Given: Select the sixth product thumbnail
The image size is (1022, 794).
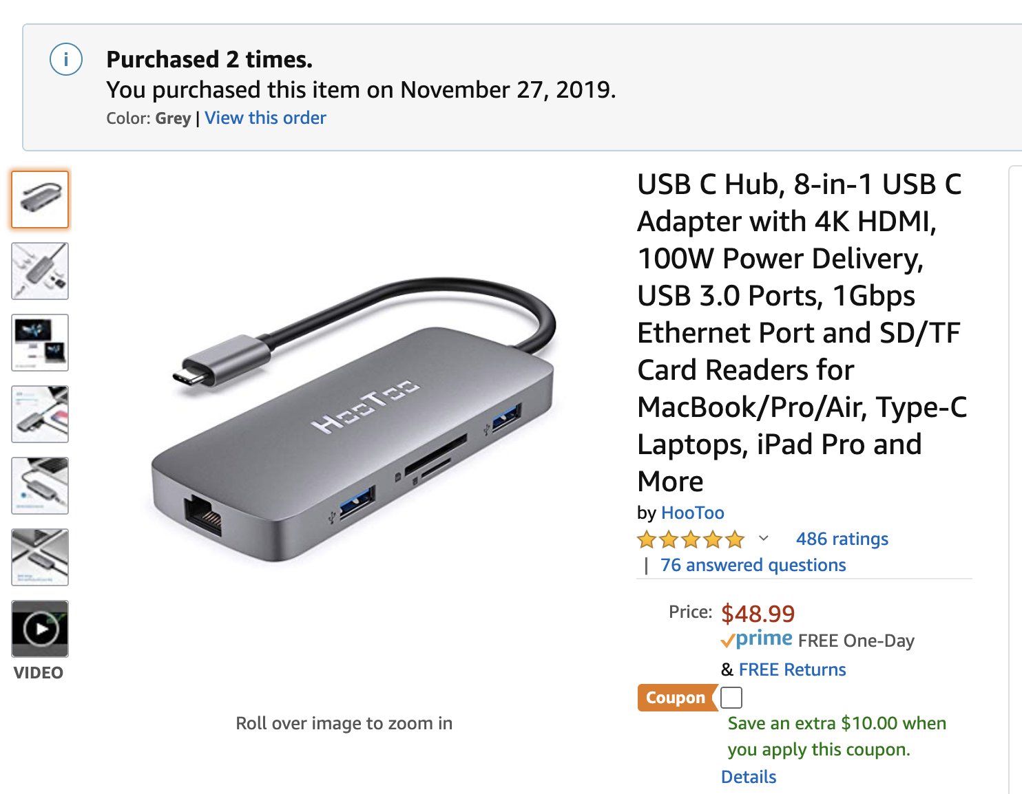Looking at the screenshot, I should 40,557.
